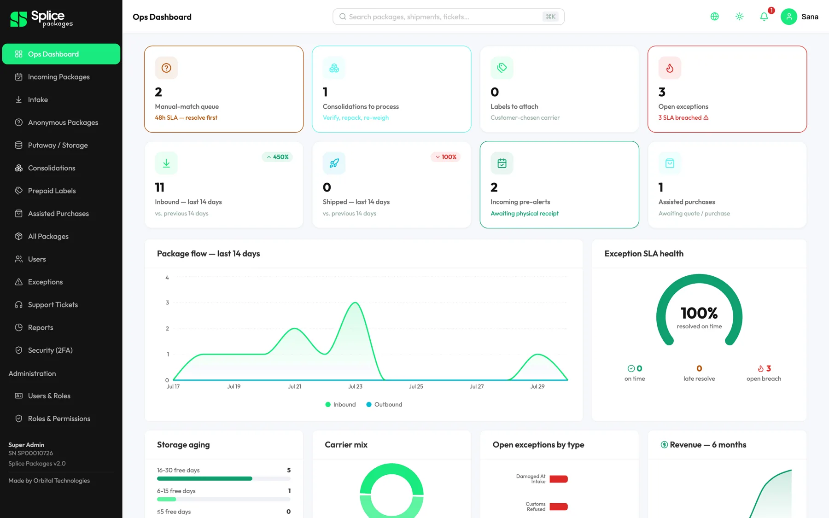Click Made by Orbital Technologies text

[x=49, y=481]
